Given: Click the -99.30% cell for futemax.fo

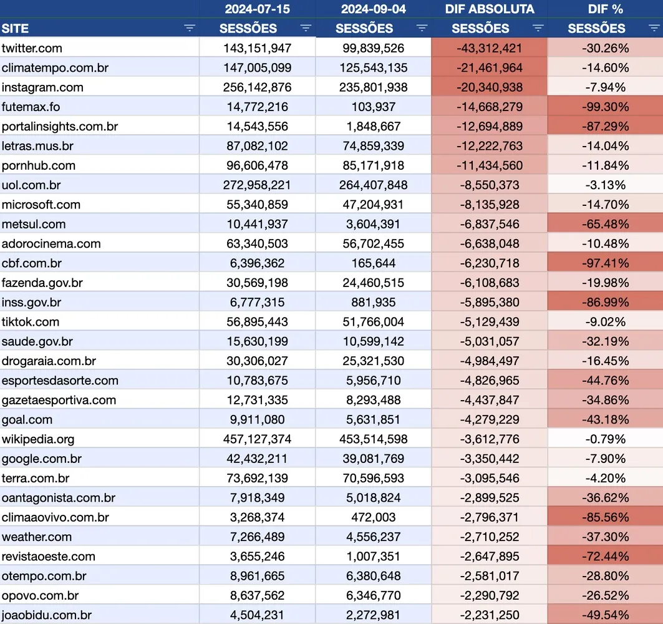Looking at the screenshot, I should (605, 107).
